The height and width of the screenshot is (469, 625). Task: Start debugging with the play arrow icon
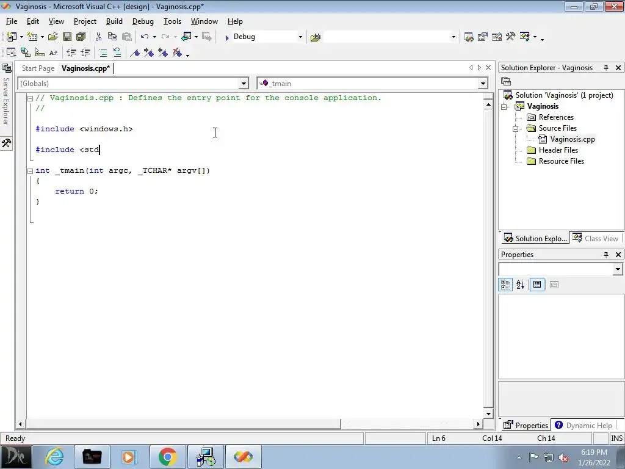tap(227, 37)
